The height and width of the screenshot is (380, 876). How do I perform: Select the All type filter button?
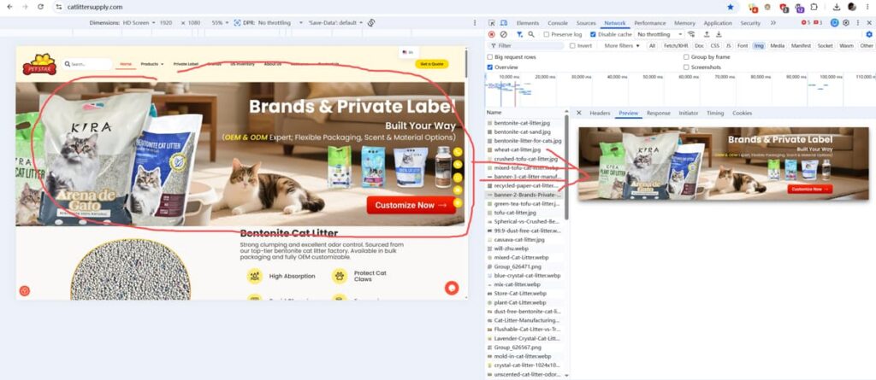point(652,46)
